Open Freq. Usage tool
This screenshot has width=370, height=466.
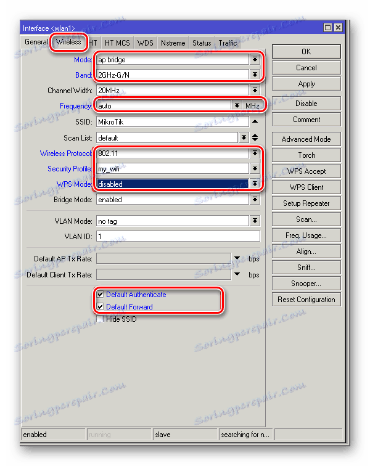click(306, 235)
